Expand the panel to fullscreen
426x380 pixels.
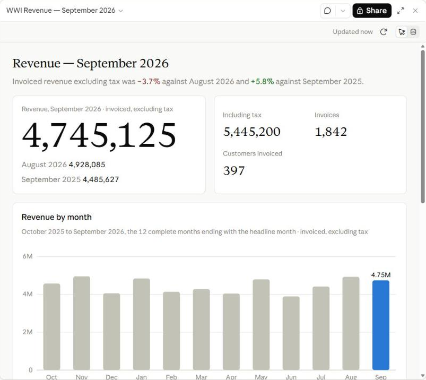click(401, 11)
